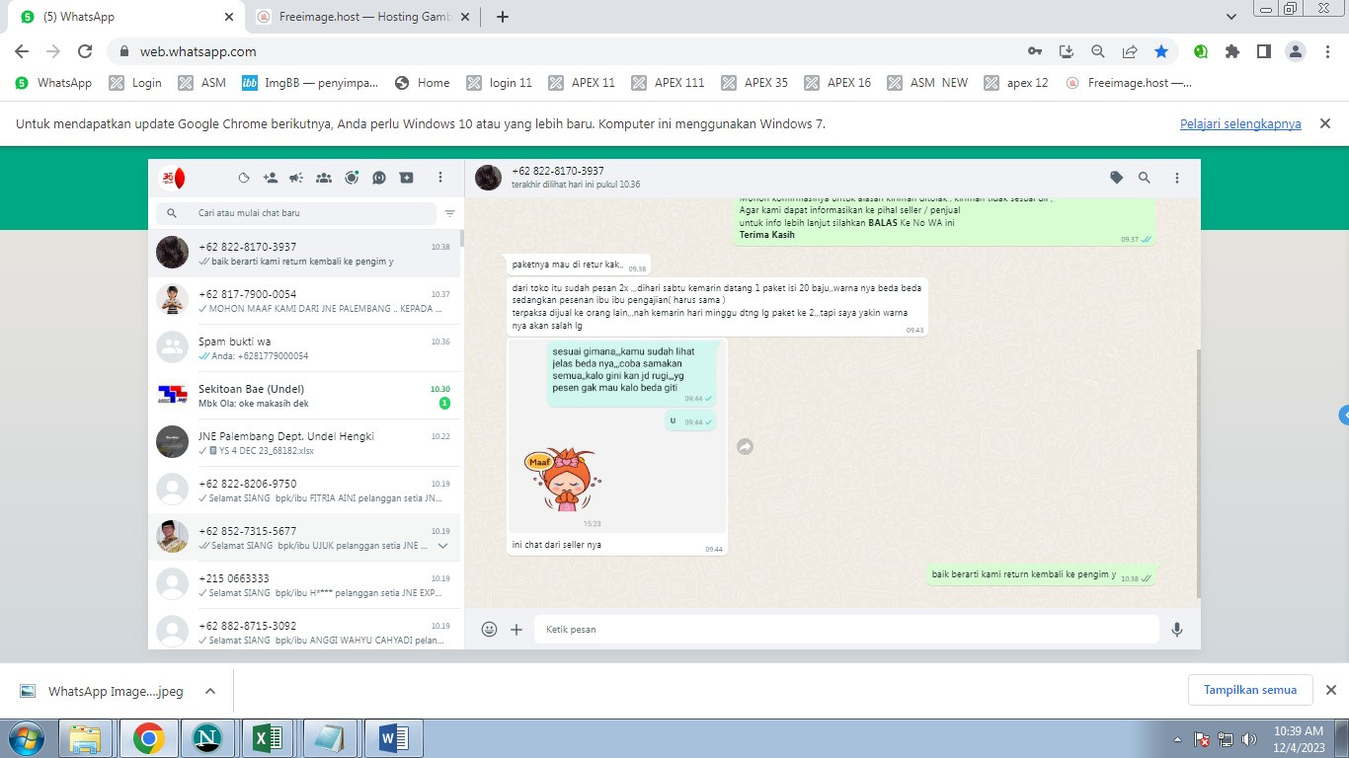1349x758 pixels.
Task: Open the 'ImgBB — penyimpa...' bookmark
Action: (310, 83)
